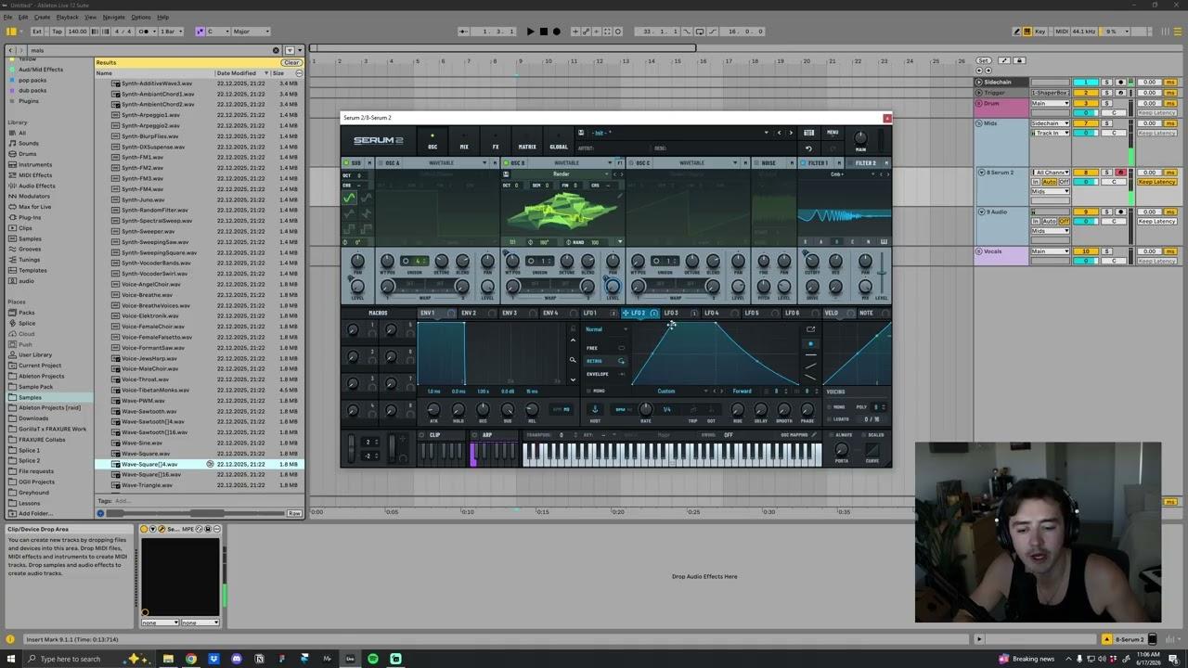Select Samples in the Places sidebar
This screenshot has width=1188, height=668.
pyautogui.click(x=30, y=397)
